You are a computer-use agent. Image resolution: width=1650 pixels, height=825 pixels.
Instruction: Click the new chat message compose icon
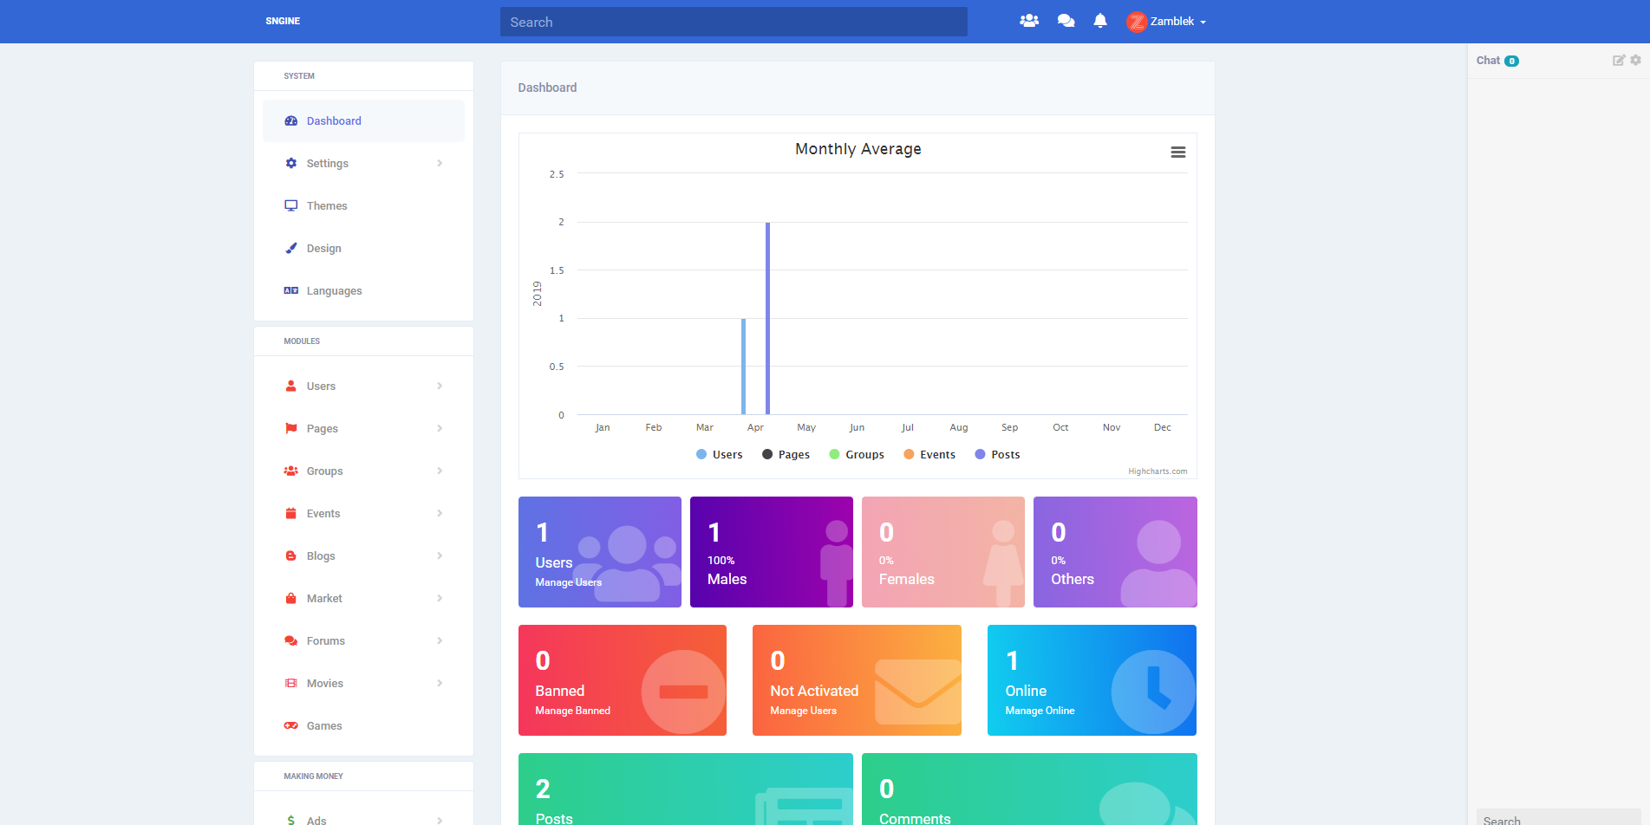point(1619,61)
